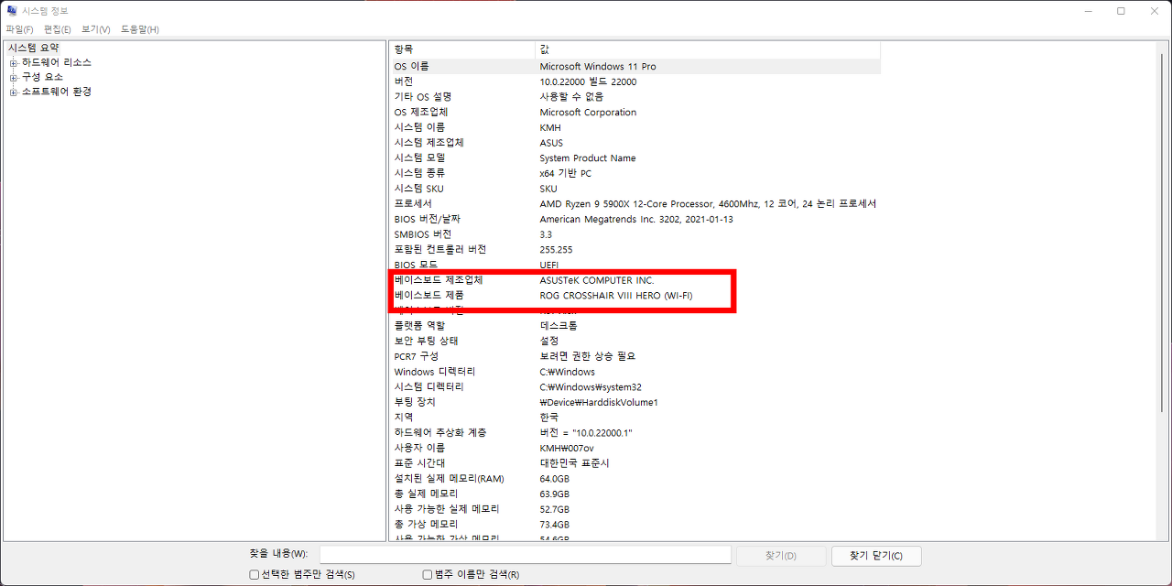Select the 하드웨어 추상화 계층 row label
The height and width of the screenshot is (586, 1172).
click(440, 433)
